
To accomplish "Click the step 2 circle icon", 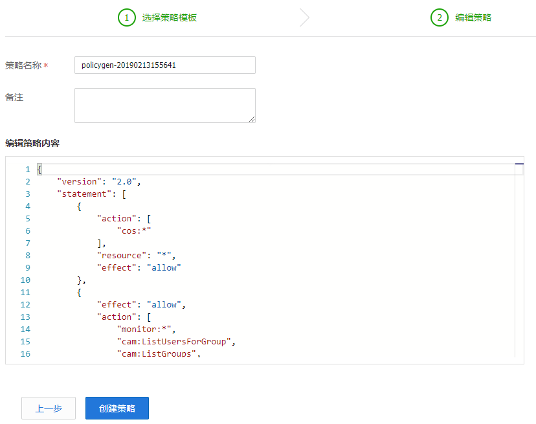I will [440, 17].
